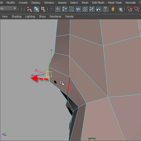Toggle the dynamics particles selection mask icon
Screen dimensions: 141x141
coord(92,9)
